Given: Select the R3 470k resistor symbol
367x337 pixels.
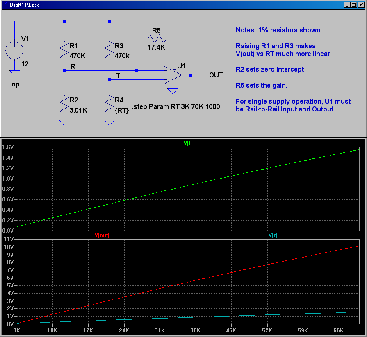Looking at the screenshot, I should click(x=109, y=50).
